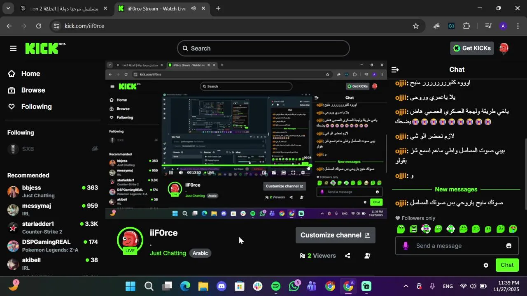Click the Just Chatting category link

pyautogui.click(x=168, y=253)
